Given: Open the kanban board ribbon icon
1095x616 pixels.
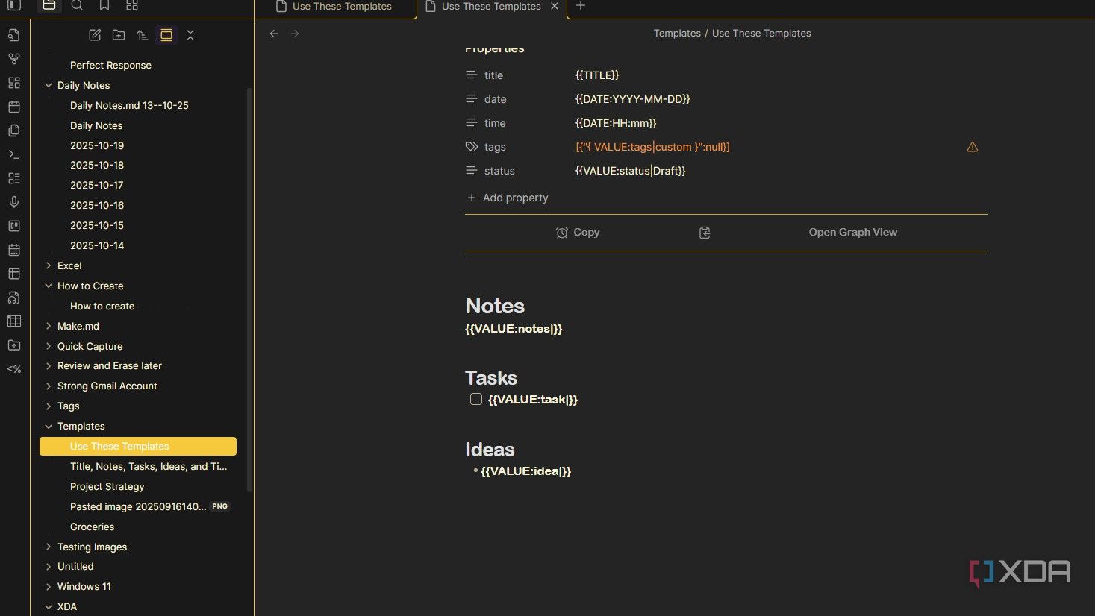Looking at the screenshot, I should point(14,226).
